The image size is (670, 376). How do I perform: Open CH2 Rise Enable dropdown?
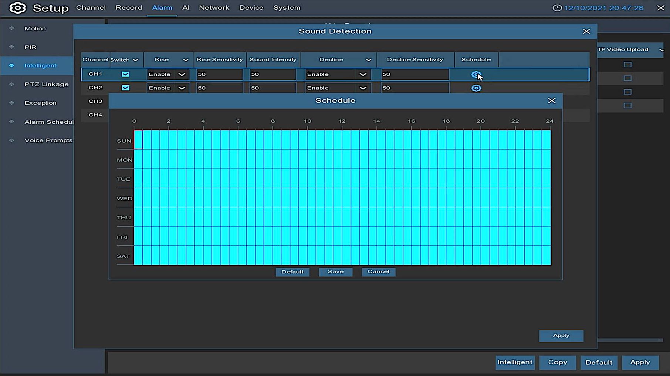coord(168,88)
